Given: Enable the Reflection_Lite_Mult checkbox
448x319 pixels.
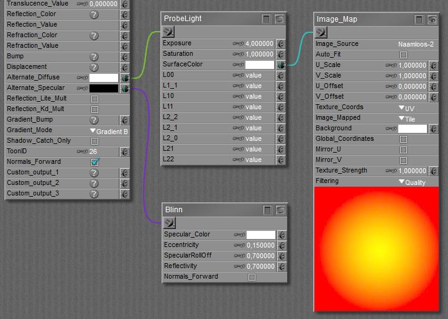Looking at the screenshot, I should click(94, 99).
